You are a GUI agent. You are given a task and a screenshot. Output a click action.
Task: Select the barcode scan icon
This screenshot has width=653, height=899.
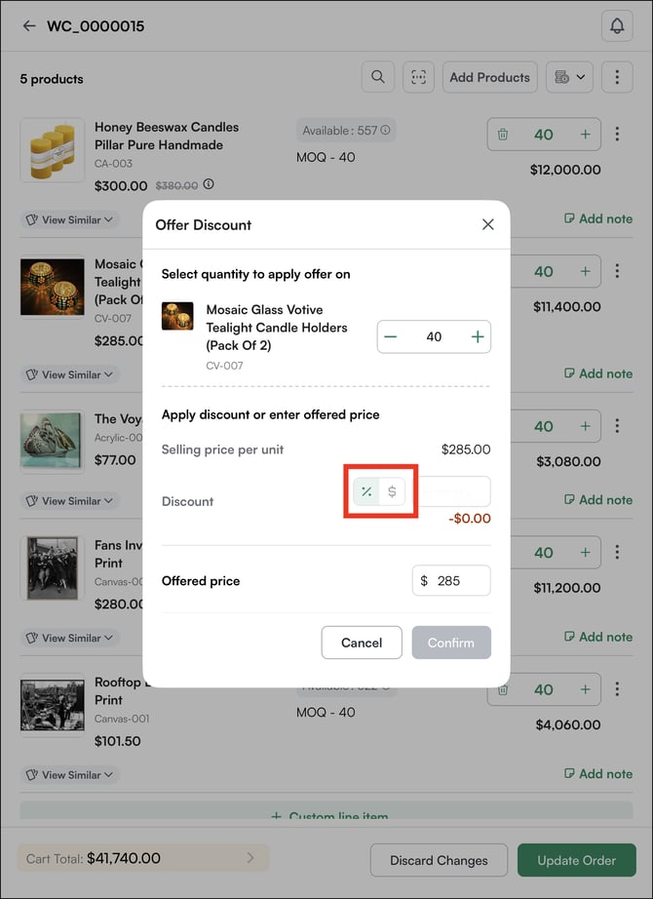(418, 76)
